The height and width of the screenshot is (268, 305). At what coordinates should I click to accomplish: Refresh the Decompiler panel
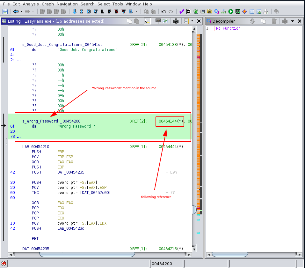pos(253,21)
